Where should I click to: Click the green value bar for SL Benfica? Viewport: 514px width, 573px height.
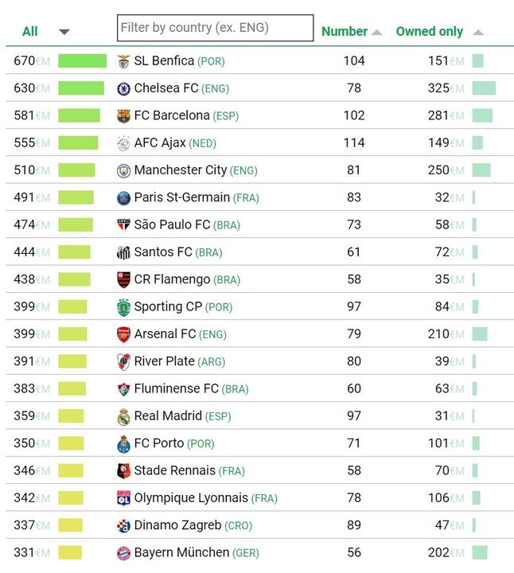[x=82, y=61]
